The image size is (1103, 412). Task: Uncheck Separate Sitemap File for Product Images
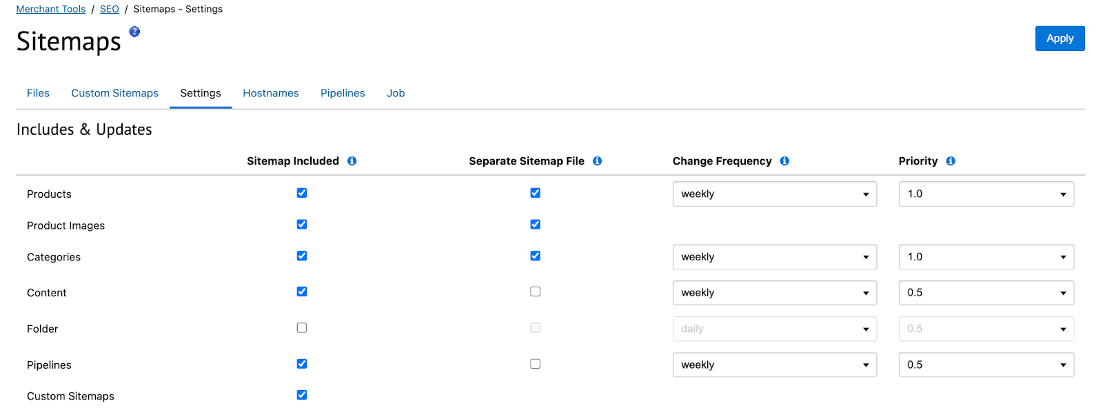pos(535,224)
